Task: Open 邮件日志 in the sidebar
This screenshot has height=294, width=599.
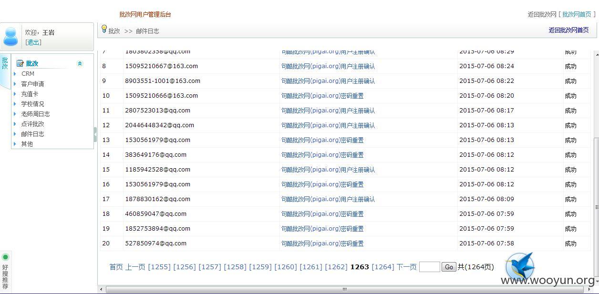Action: pos(32,134)
